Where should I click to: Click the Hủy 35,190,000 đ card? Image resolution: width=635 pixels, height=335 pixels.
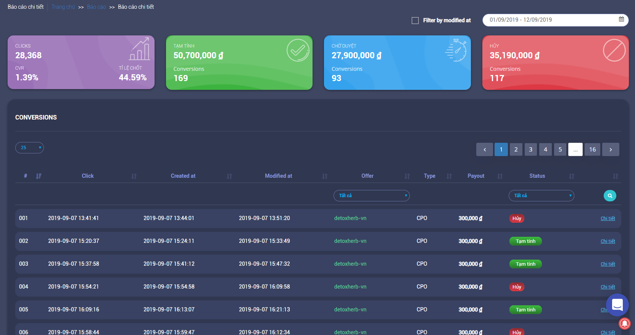[x=556, y=62]
